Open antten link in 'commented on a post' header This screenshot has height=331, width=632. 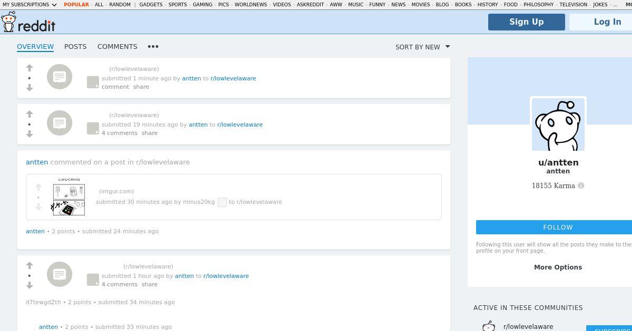[37, 162]
